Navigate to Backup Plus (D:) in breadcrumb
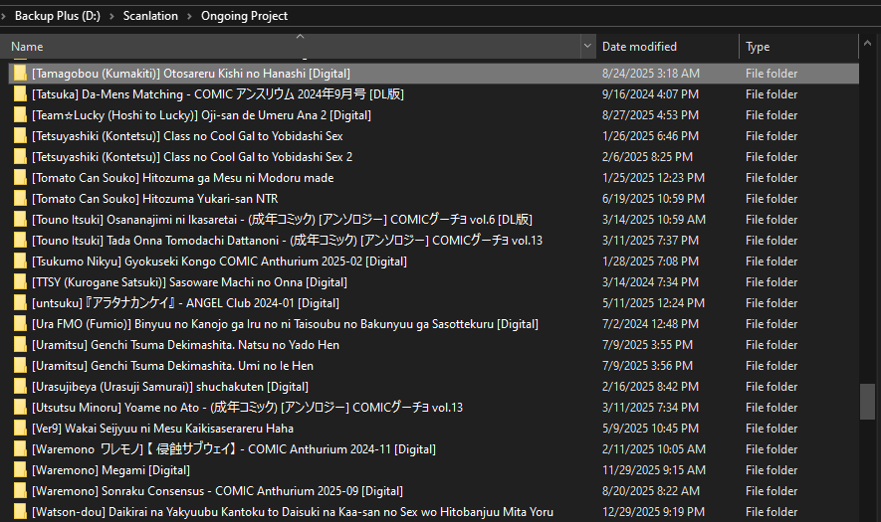This screenshot has width=881, height=522. [58, 16]
